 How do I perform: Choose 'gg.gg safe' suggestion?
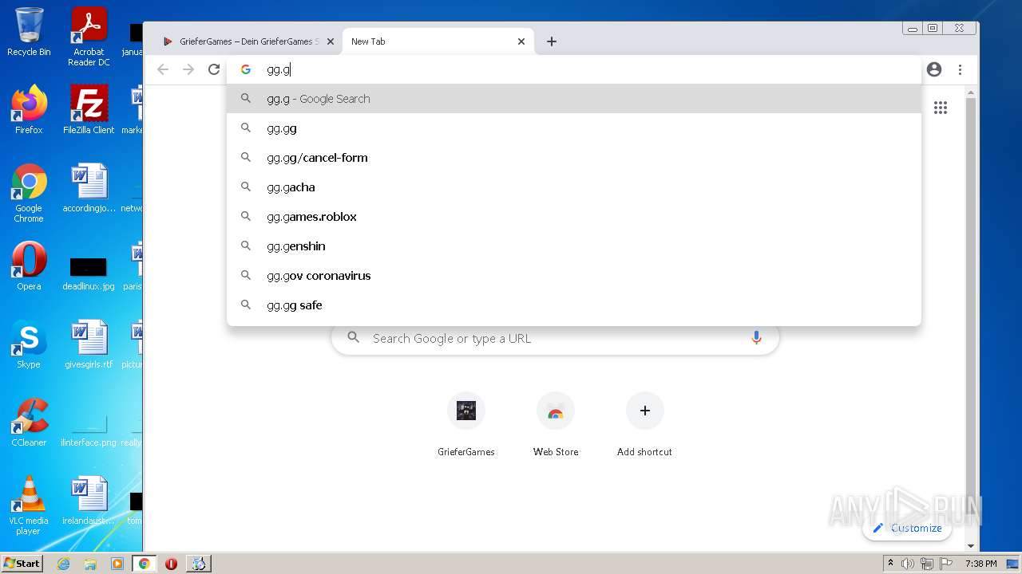[574, 305]
